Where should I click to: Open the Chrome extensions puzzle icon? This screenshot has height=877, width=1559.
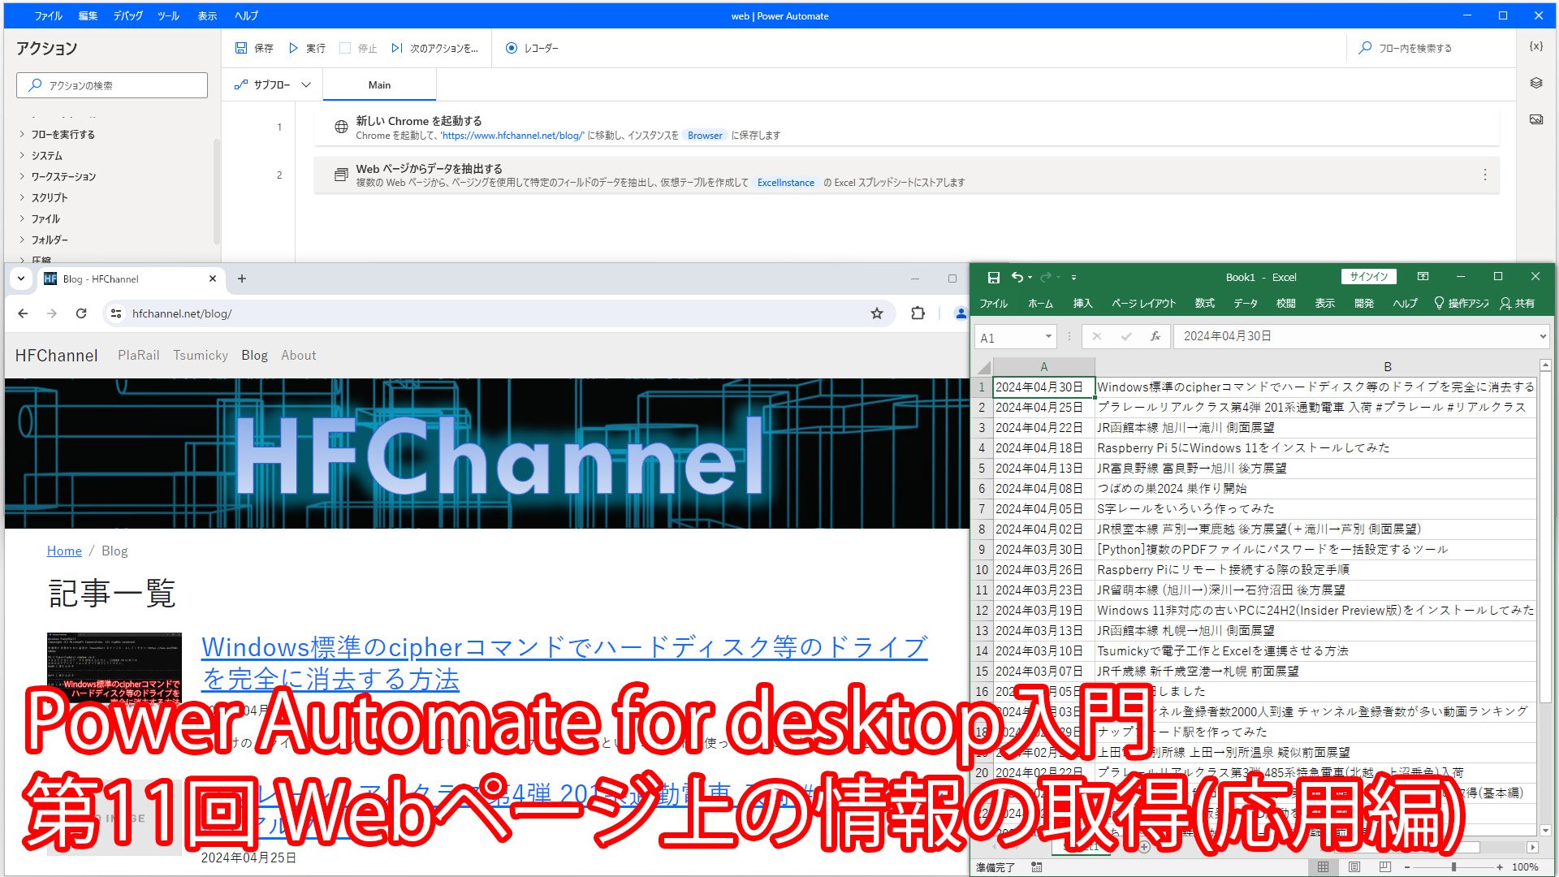[918, 313]
